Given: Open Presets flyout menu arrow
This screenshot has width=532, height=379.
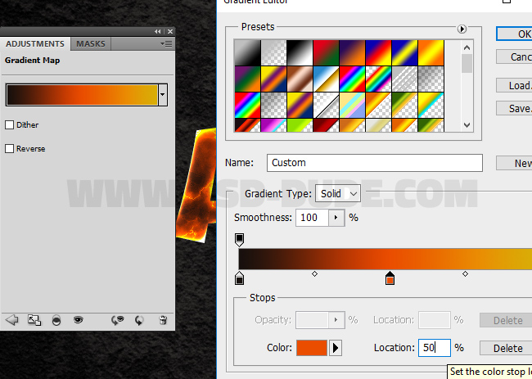Looking at the screenshot, I should pyautogui.click(x=462, y=29).
